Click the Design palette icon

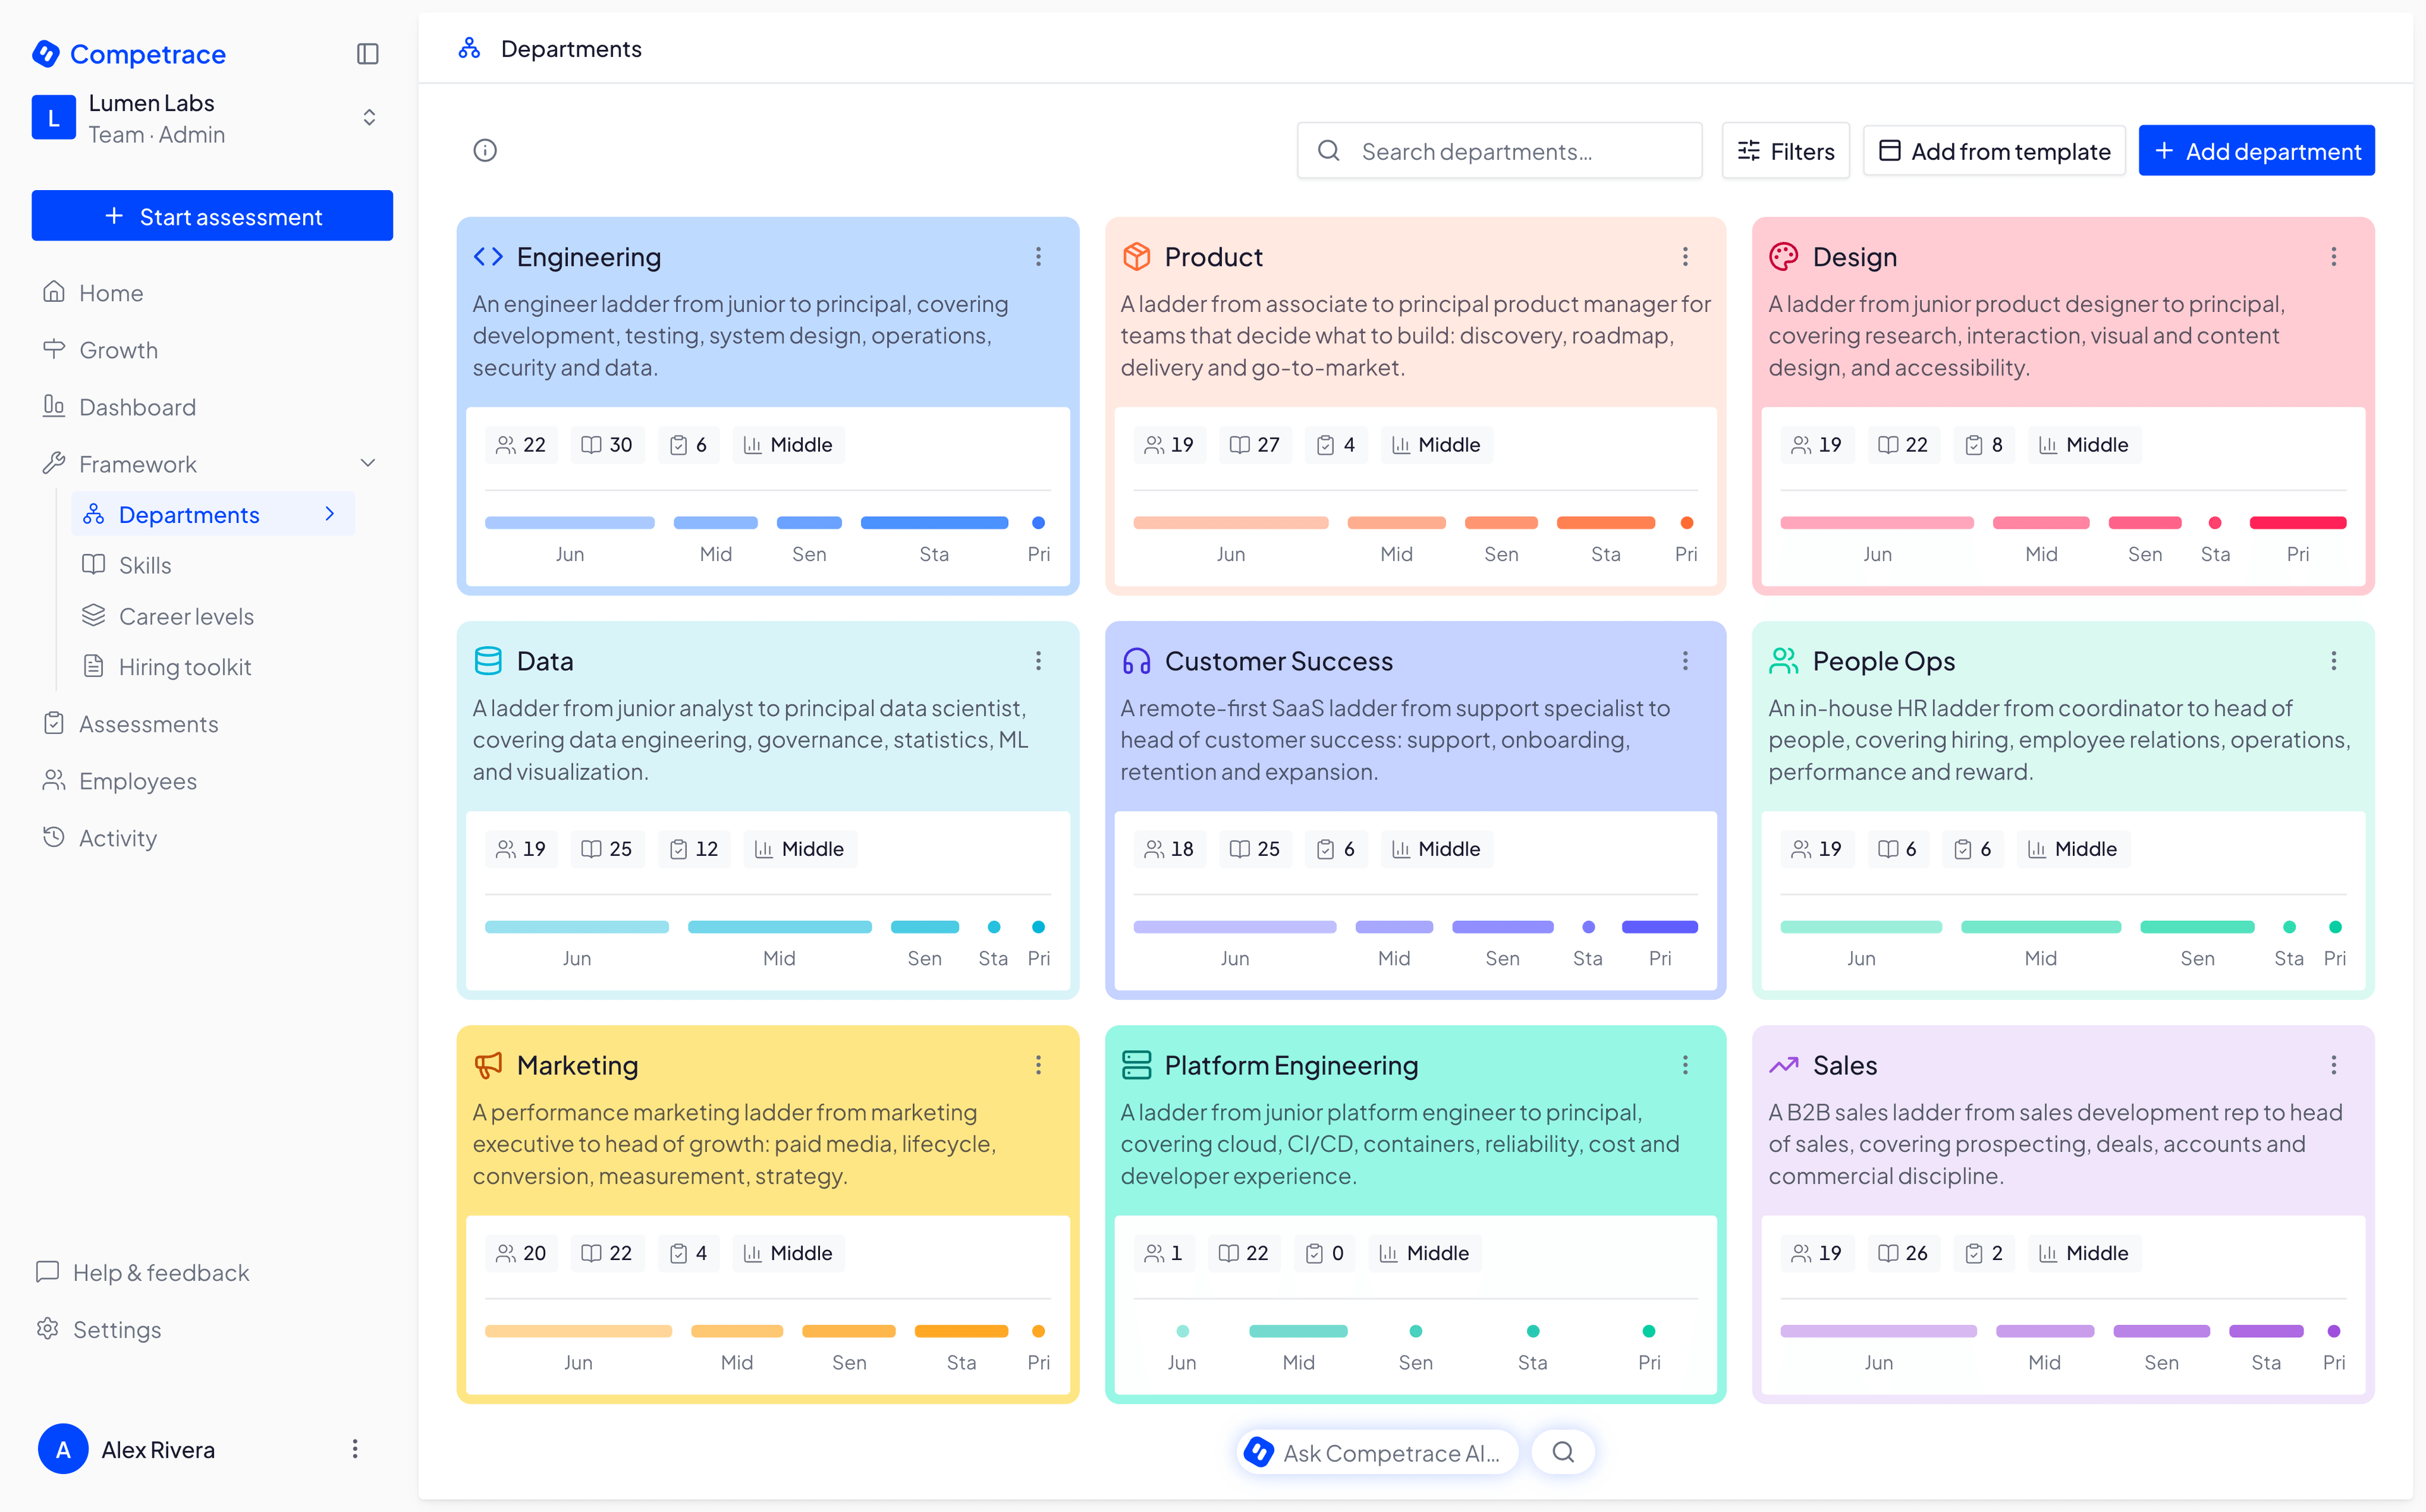tap(1783, 257)
